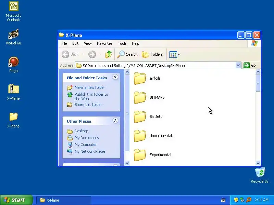
Task: Click the orange magnifier tray icon
Action: 249,200
